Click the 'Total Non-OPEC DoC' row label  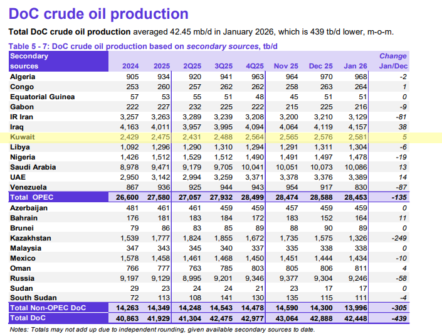click(48, 308)
